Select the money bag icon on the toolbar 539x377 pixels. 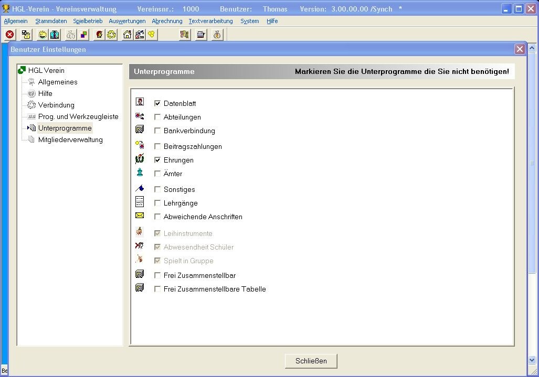(216, 34)
